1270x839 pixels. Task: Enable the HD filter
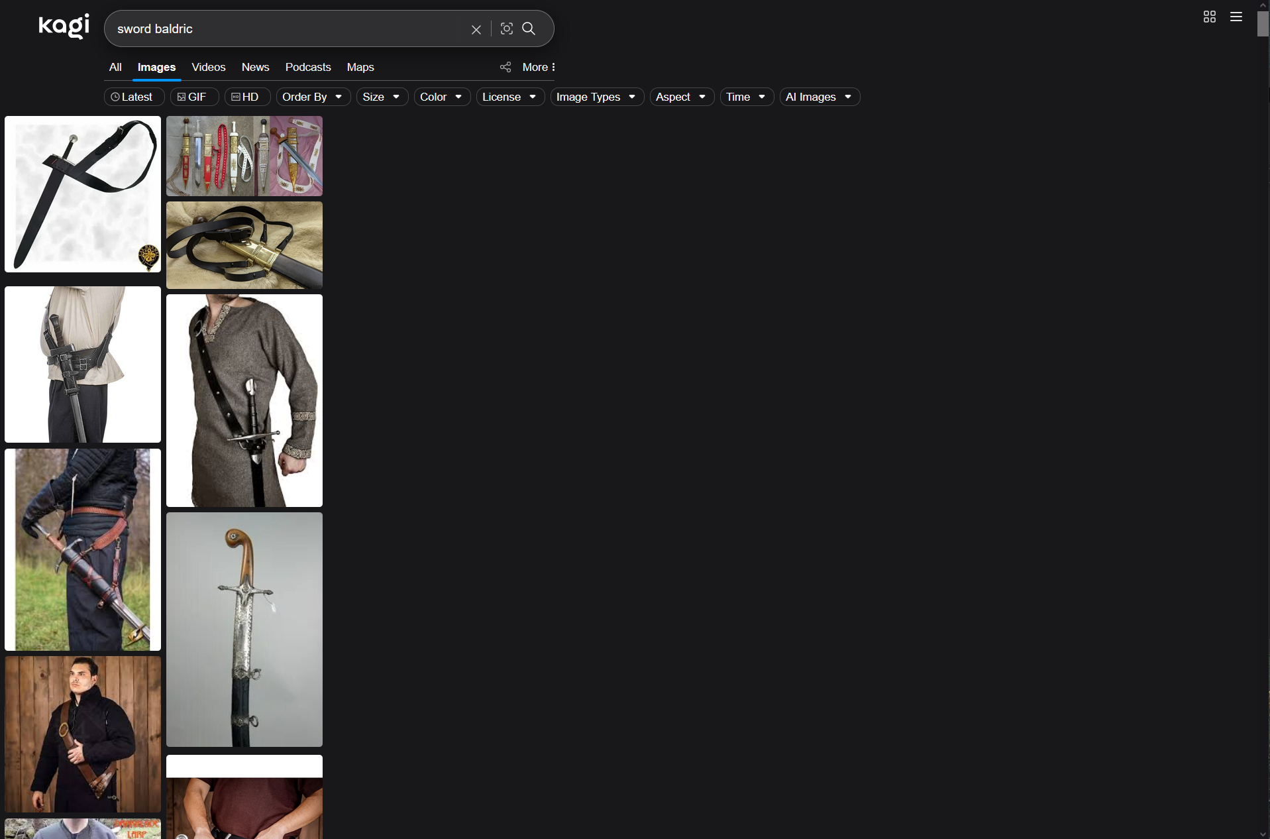(247, 97)
